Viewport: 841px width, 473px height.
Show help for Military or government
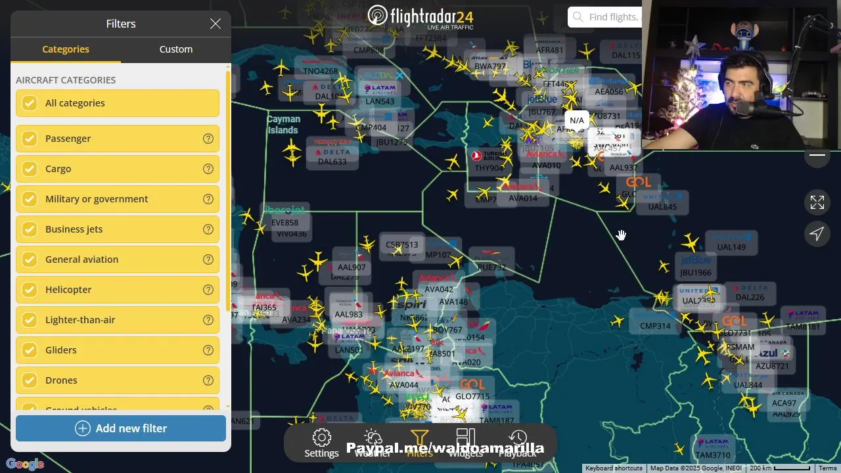tap(208, 199)
